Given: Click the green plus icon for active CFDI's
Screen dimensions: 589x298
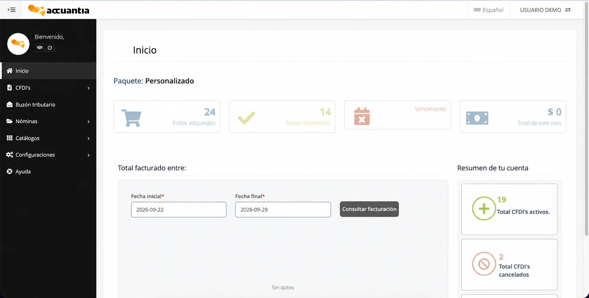Looking at the screenshot, I should [x=484, y=208].
